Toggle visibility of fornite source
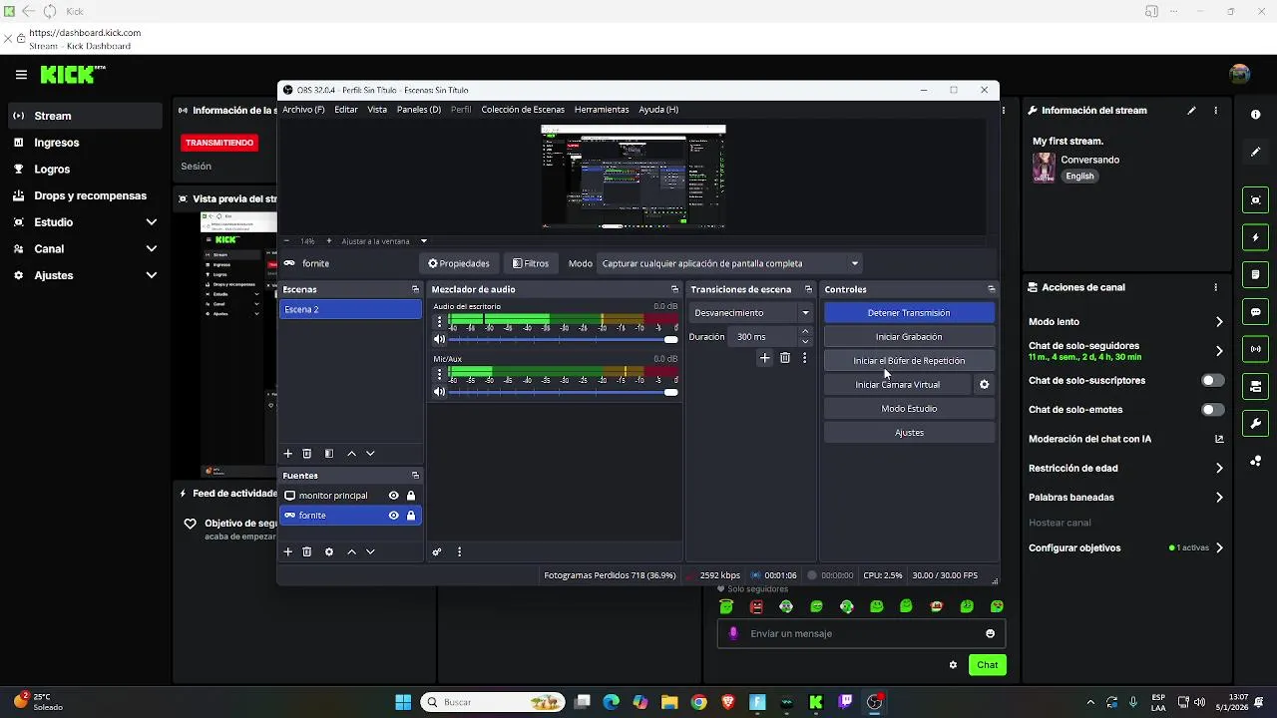The width and height of the screenshot is (1277, 718). [x=394, y=516]
